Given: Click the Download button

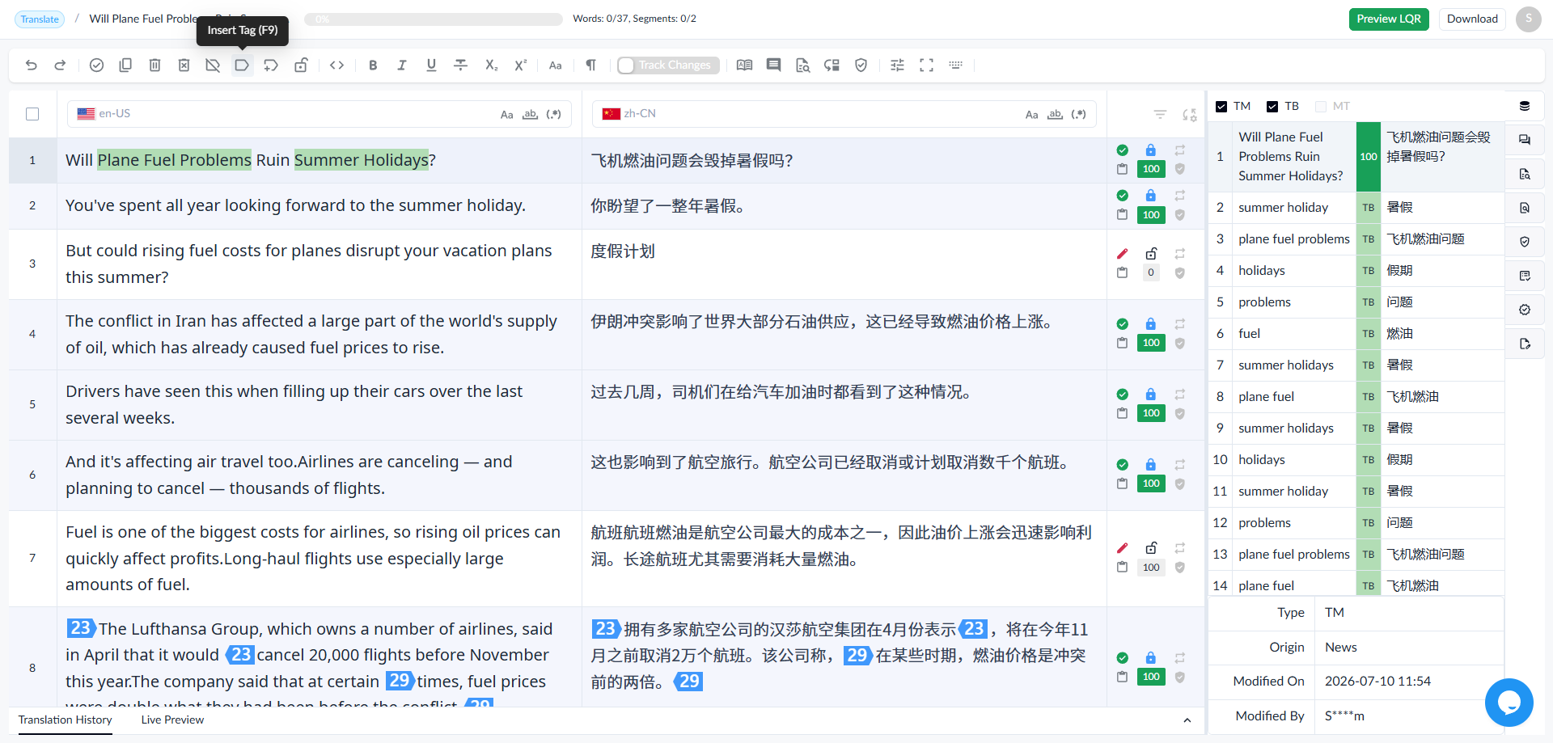Looking at the screenshot, I should [1472, 19].
